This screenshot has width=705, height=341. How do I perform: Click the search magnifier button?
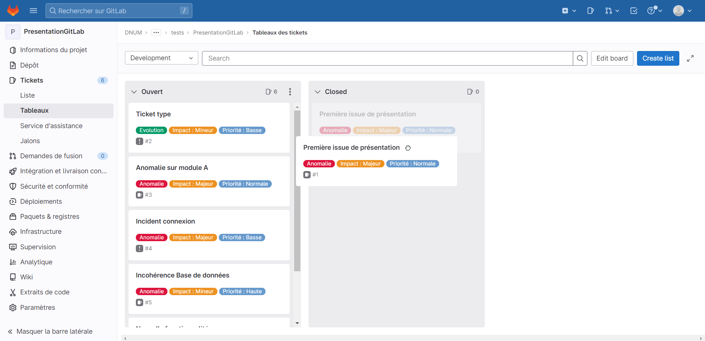[580, 58]
